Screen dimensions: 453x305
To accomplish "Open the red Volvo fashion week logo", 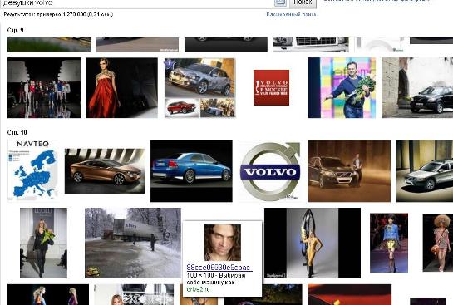I will click(271, 87).
